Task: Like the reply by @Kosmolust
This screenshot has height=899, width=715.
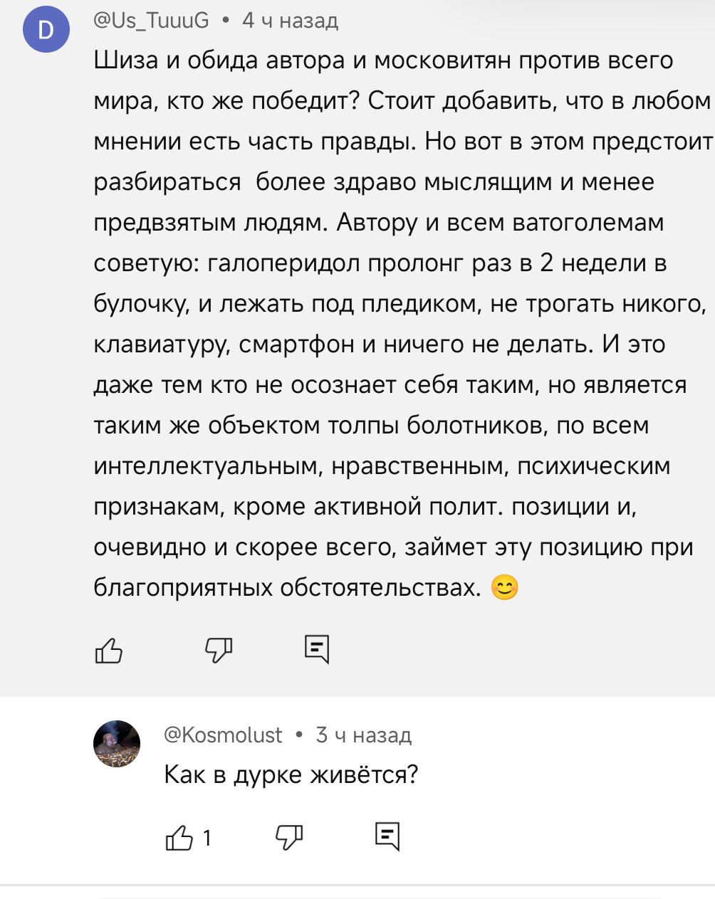Action: [x=179, y=837]
